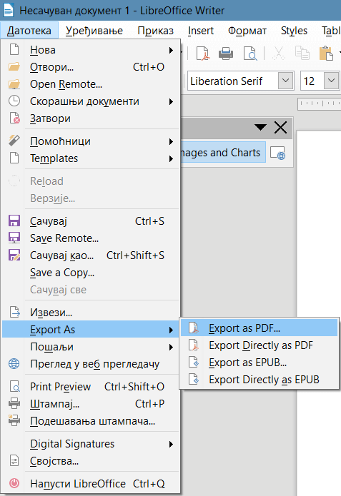The image size is (341, 496).
Task: Choose Штампај… menu entry
Action: pyautogui.click(x=92, y=404)
